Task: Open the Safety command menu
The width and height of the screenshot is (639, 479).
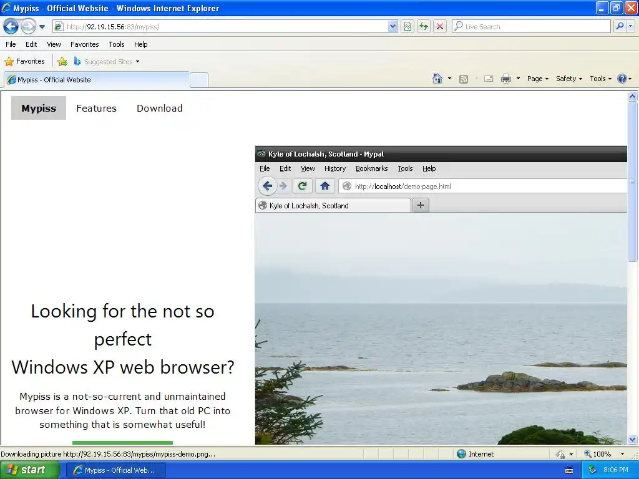Action: (569, 79)
